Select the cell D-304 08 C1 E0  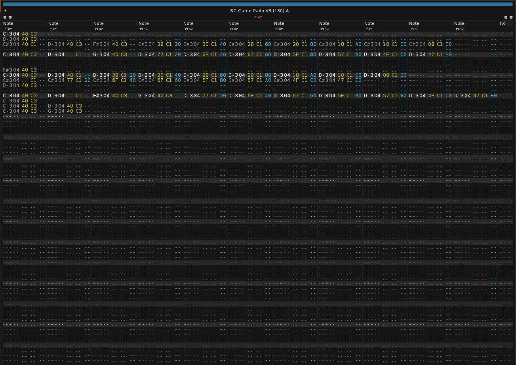(385, 75)
